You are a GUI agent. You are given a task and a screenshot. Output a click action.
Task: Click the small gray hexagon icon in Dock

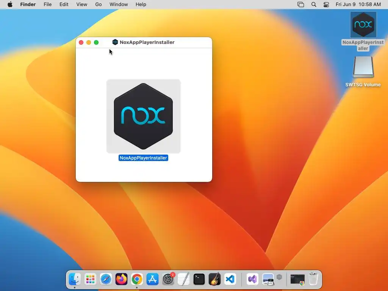coord(279,277)
